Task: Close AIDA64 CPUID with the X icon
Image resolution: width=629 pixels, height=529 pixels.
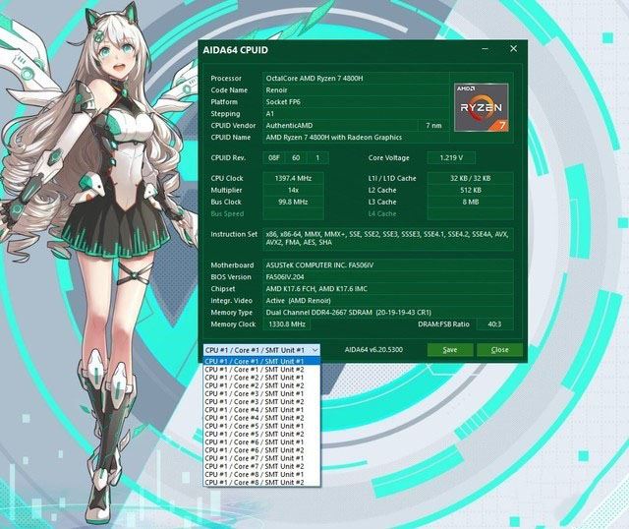Action: [513, 48]
